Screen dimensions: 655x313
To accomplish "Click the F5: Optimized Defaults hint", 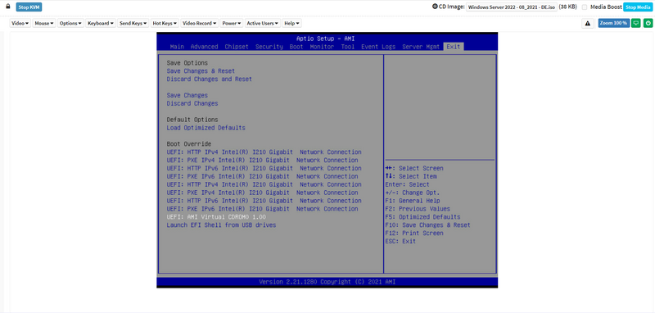I will coord(422,217).
